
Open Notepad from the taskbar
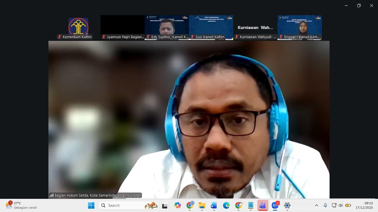pyautogui.click(x=251, y=205)
